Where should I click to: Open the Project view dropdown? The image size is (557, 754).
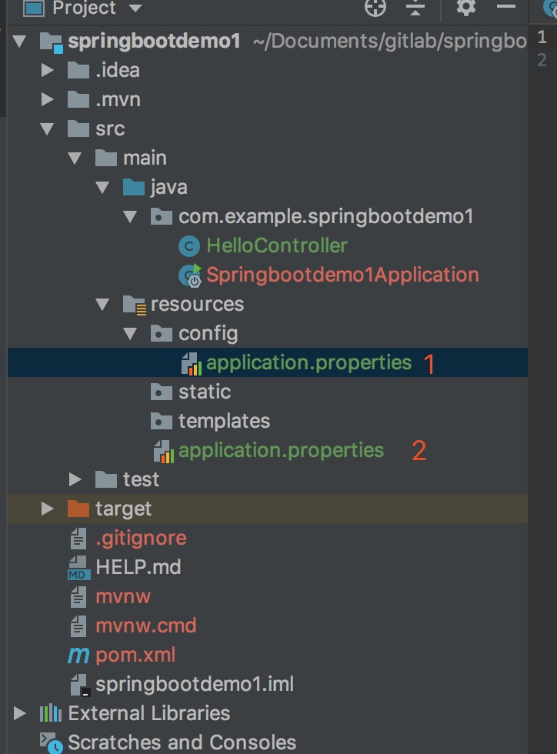coord(135,8)
